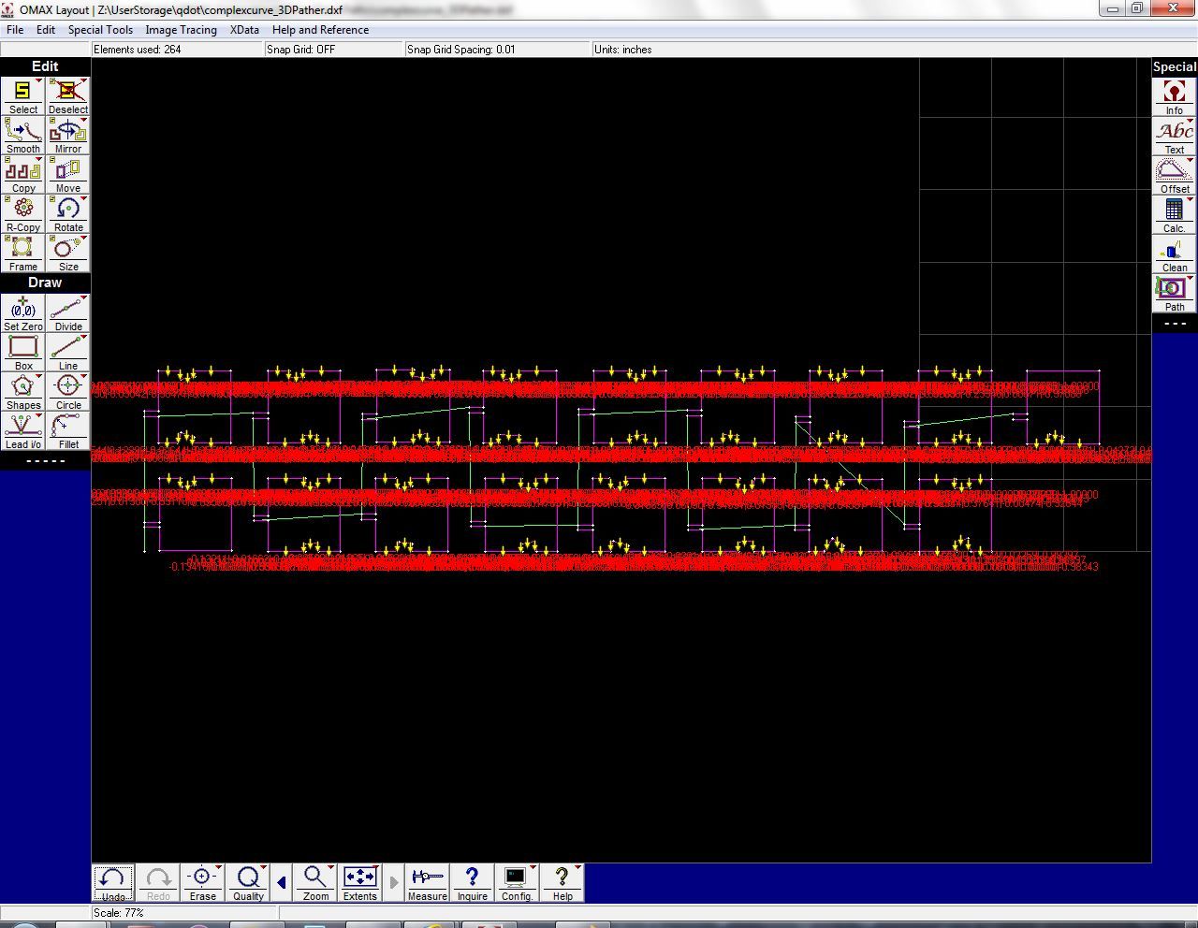This screenshot has height=928, width=1198.
Task: Click the Undo button
Action: [112, 883]
